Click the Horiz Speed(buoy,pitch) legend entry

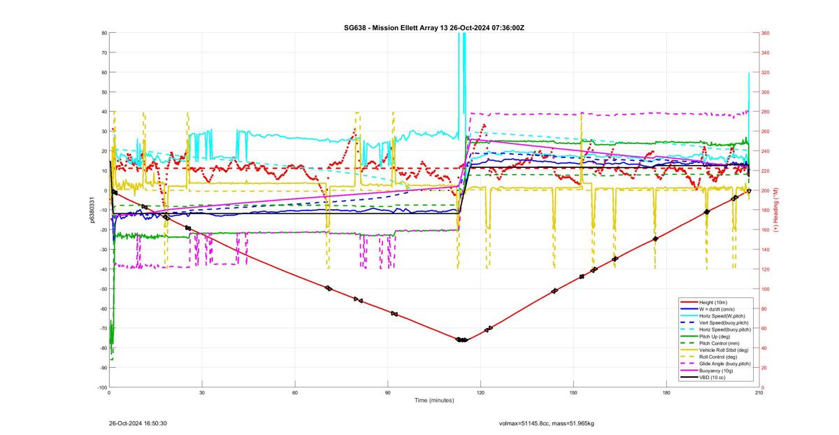715,329
